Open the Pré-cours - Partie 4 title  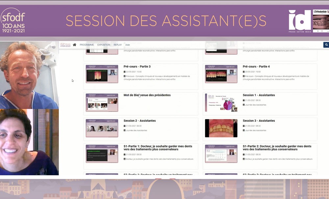point(256,66)
